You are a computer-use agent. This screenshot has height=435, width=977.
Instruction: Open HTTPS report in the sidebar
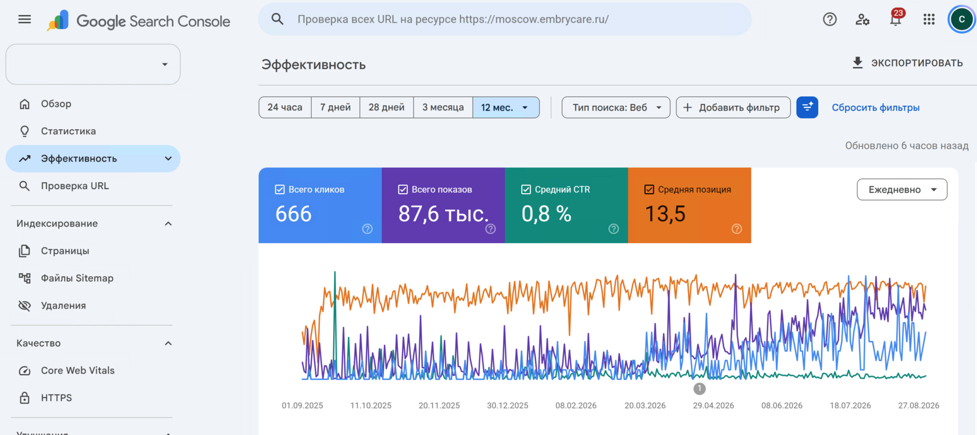[93, 398]
